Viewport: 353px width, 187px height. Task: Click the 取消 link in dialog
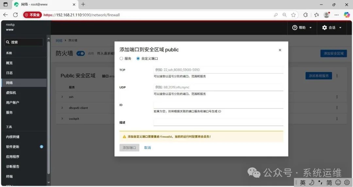coord(147,148)
